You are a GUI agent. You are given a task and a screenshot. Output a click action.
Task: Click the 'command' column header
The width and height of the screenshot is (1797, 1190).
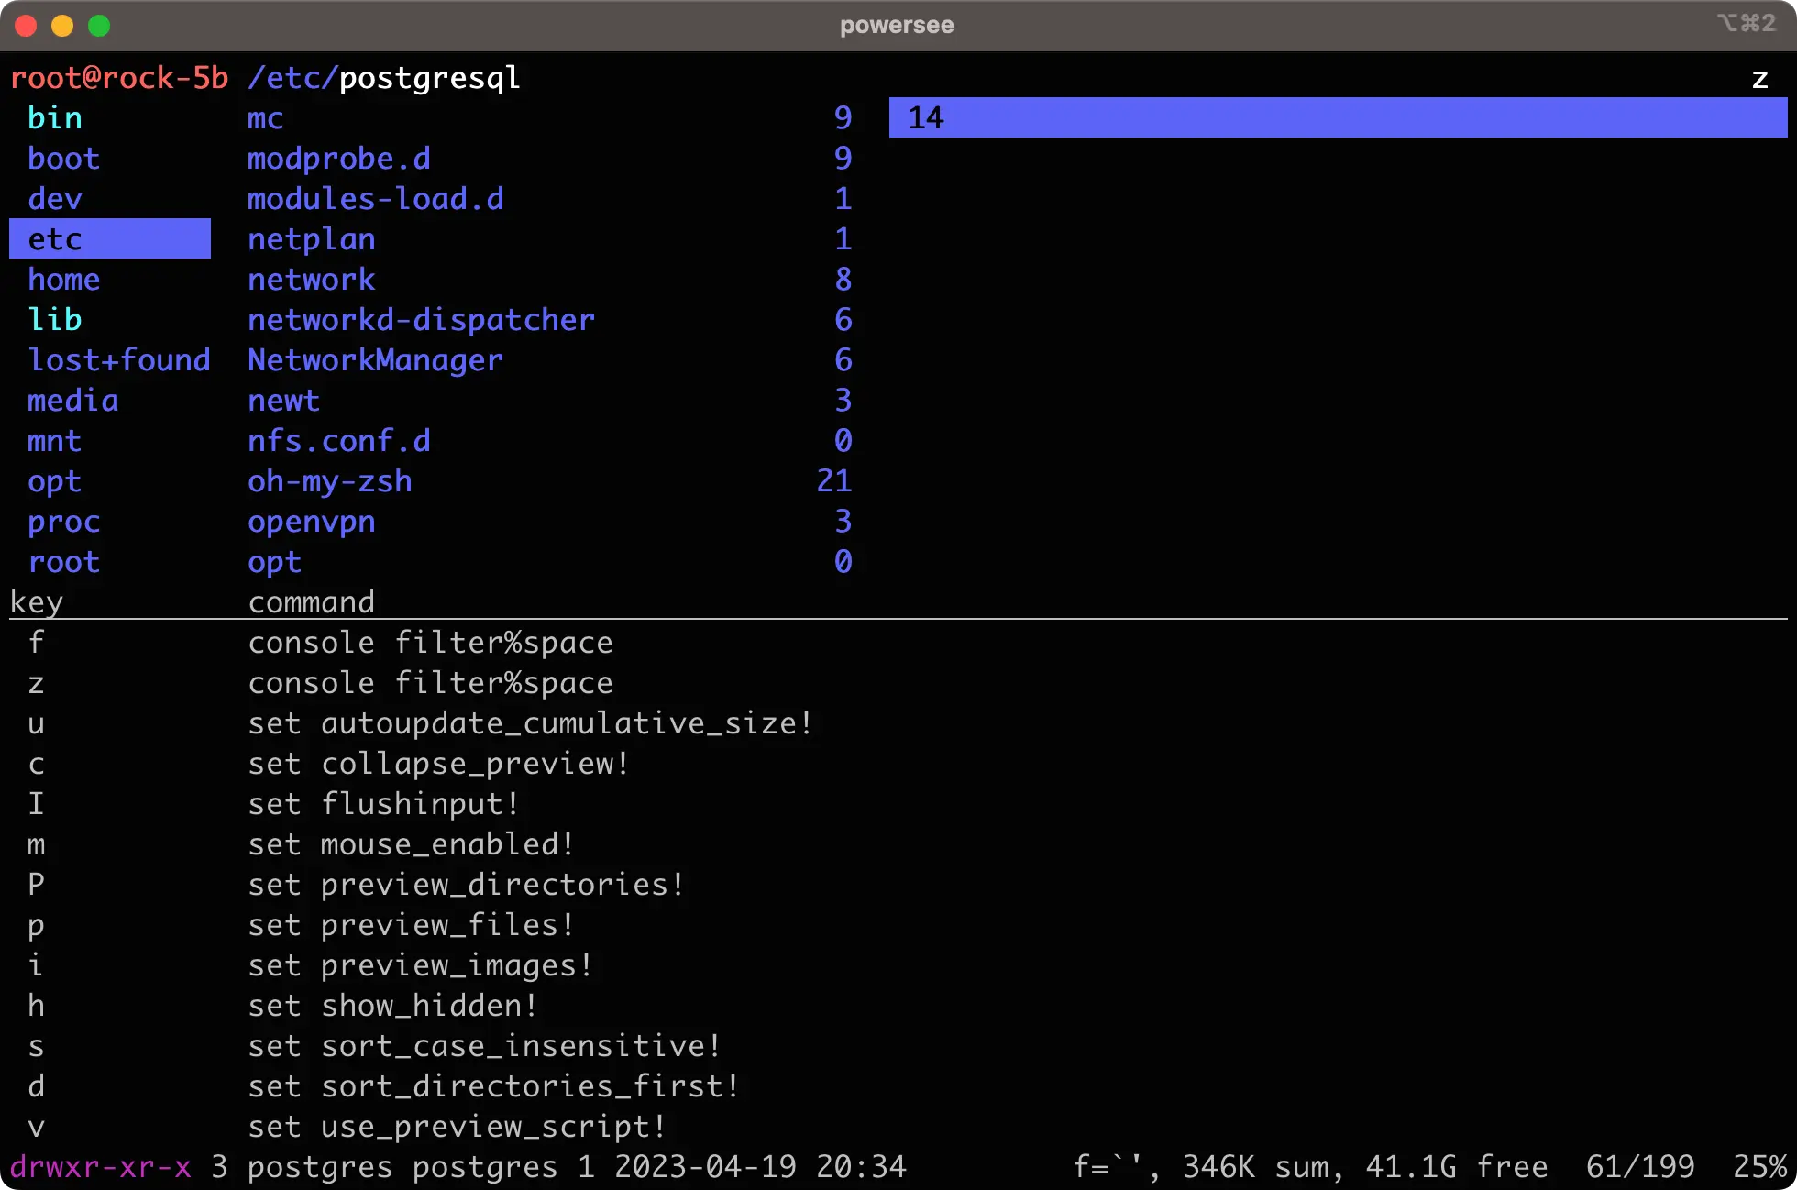pos(312,602)
